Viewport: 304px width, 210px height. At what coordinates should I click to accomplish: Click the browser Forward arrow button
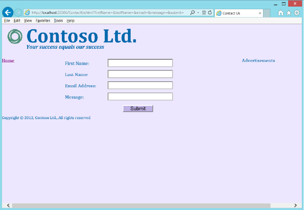coord(18,13)
